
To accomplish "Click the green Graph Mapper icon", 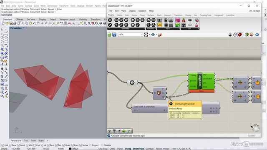I will tap(177, 25).
